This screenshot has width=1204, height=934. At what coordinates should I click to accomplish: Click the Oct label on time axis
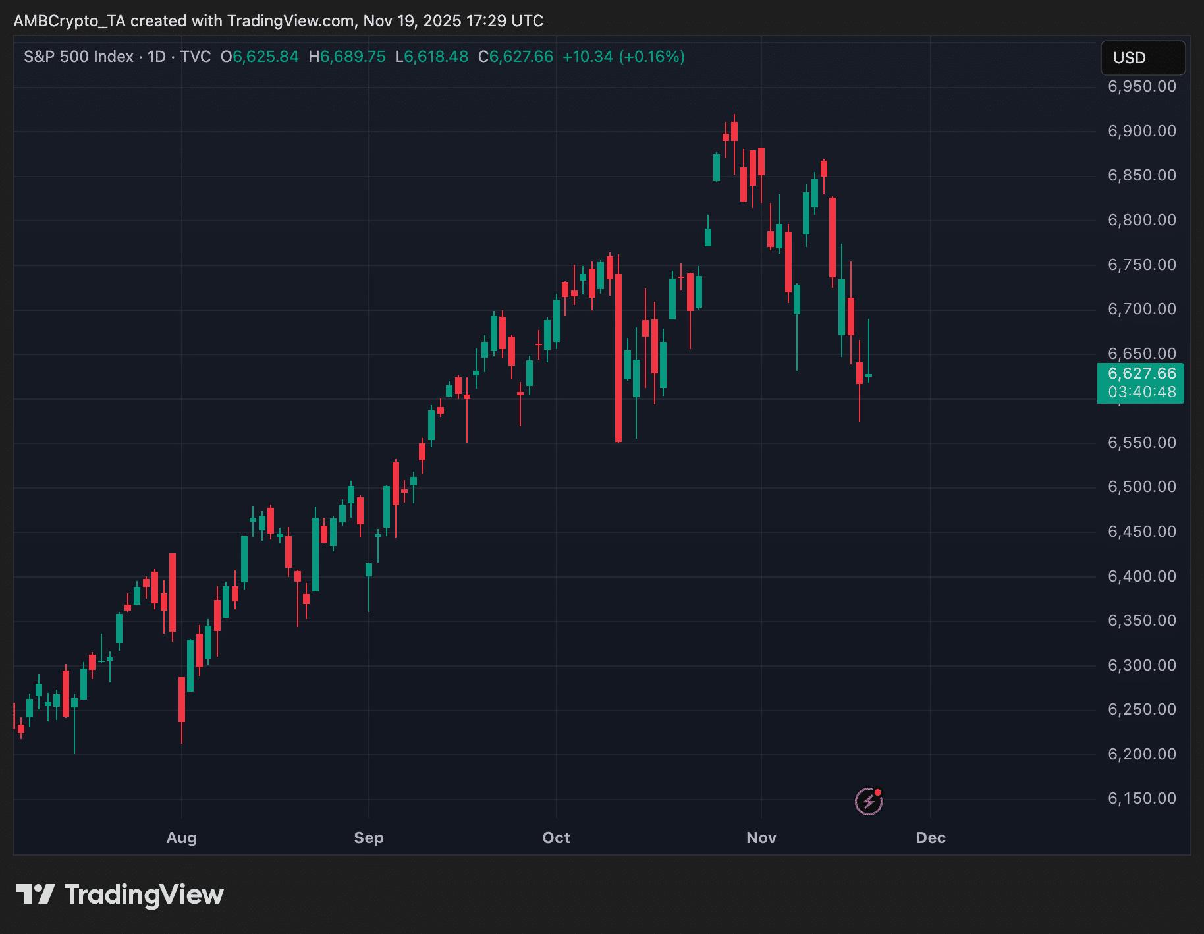click(556, 838)
